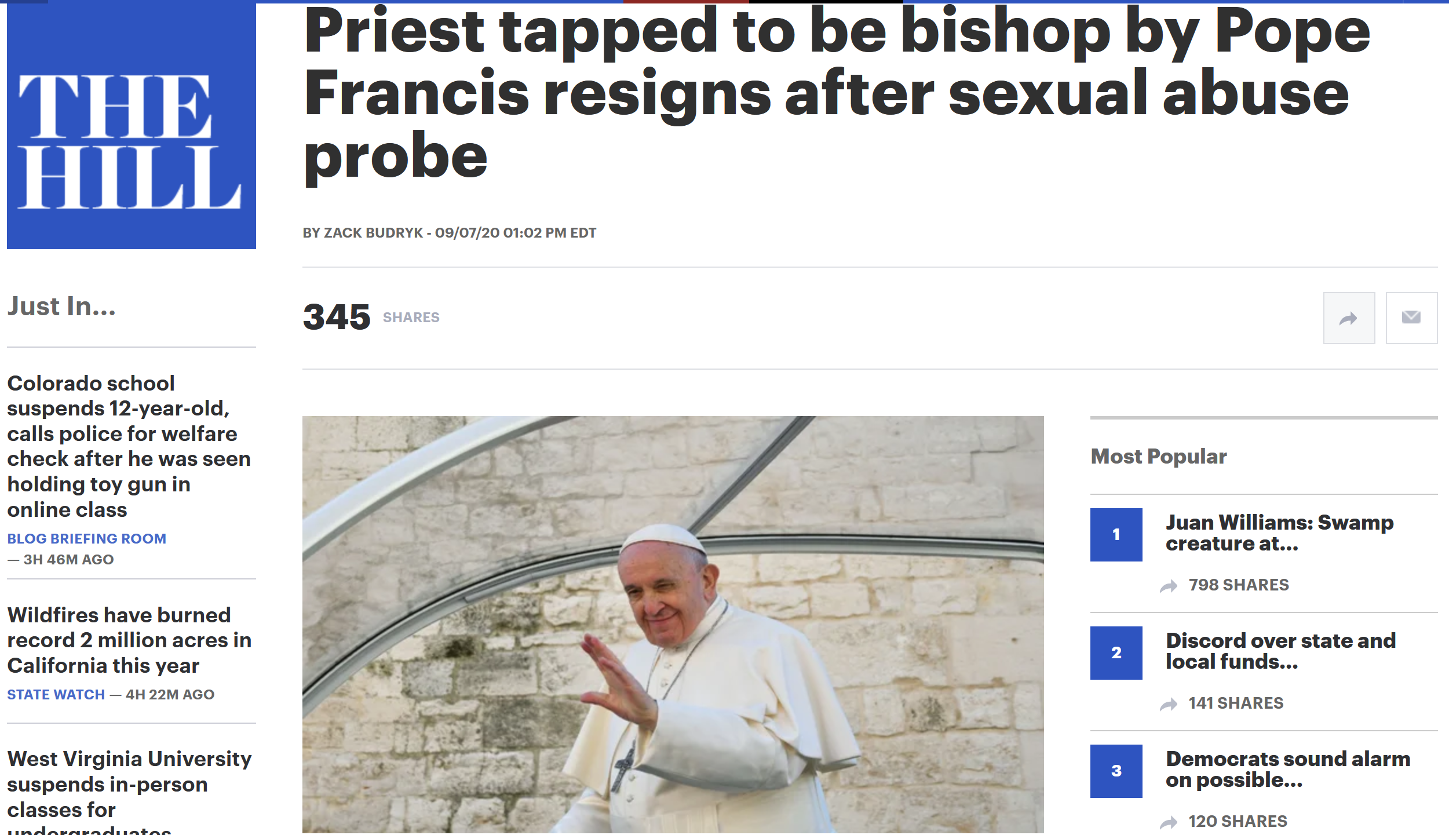The width and height of the screenshot is (1449, 835).
Task: Select the number 3 most popular badge
Action: (1116, 771)
